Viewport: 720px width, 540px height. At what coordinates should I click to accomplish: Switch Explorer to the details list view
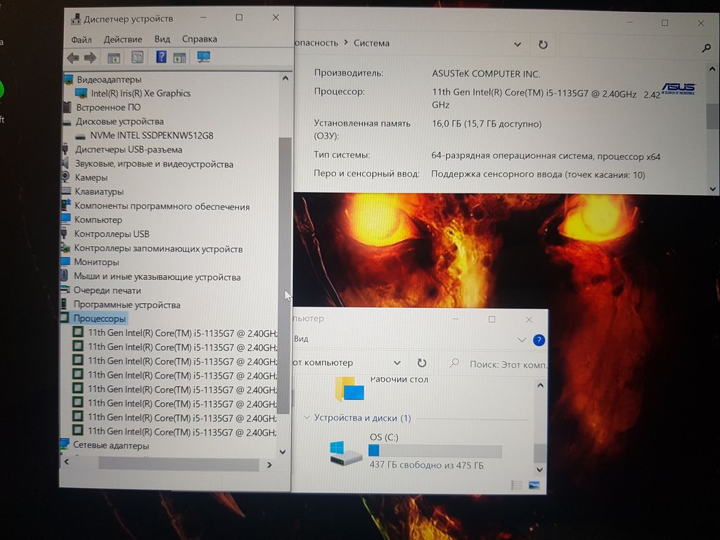517,485
